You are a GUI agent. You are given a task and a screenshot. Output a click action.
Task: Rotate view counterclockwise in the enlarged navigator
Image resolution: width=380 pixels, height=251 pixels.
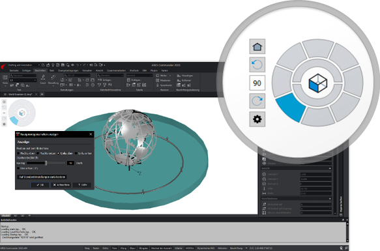(x=257, y=65)
